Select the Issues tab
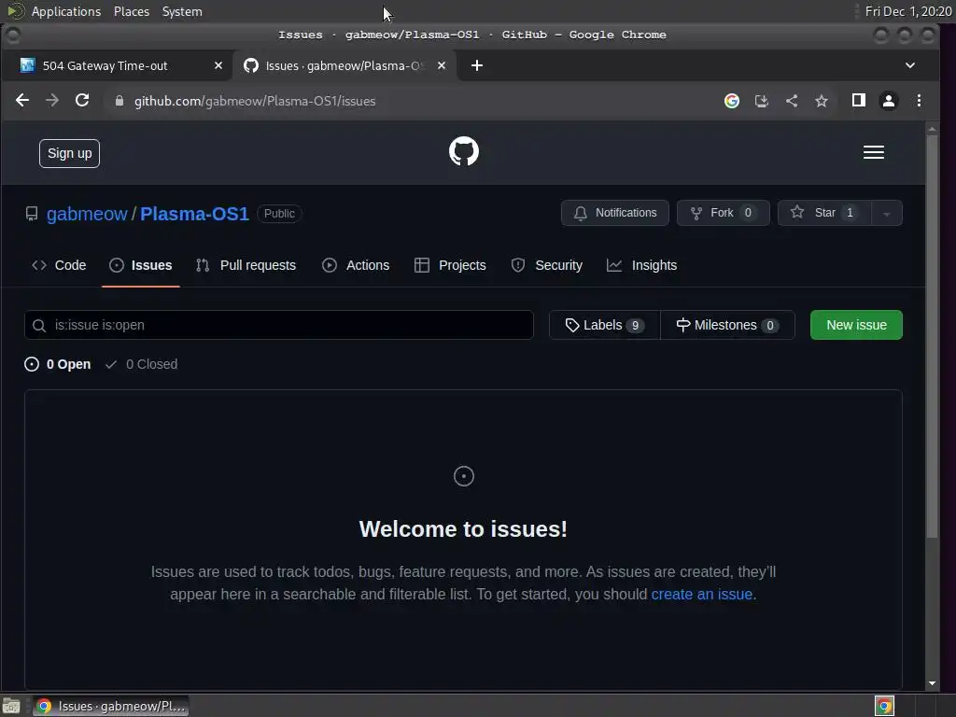956x717 pixels. coord(141,265)
